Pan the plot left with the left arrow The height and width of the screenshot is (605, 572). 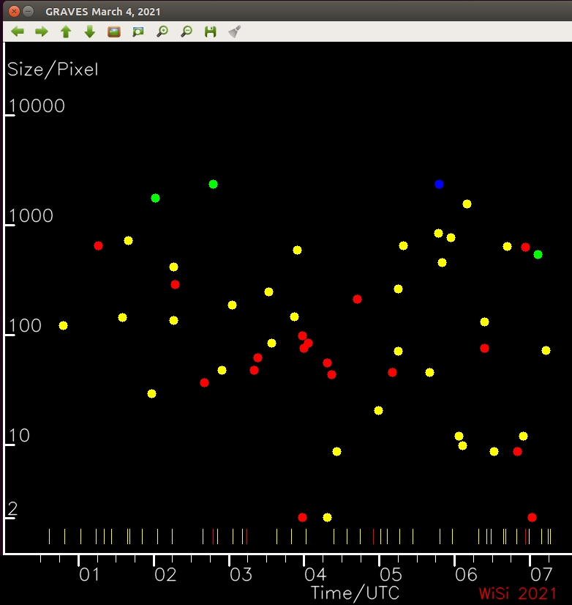[18, 31]
